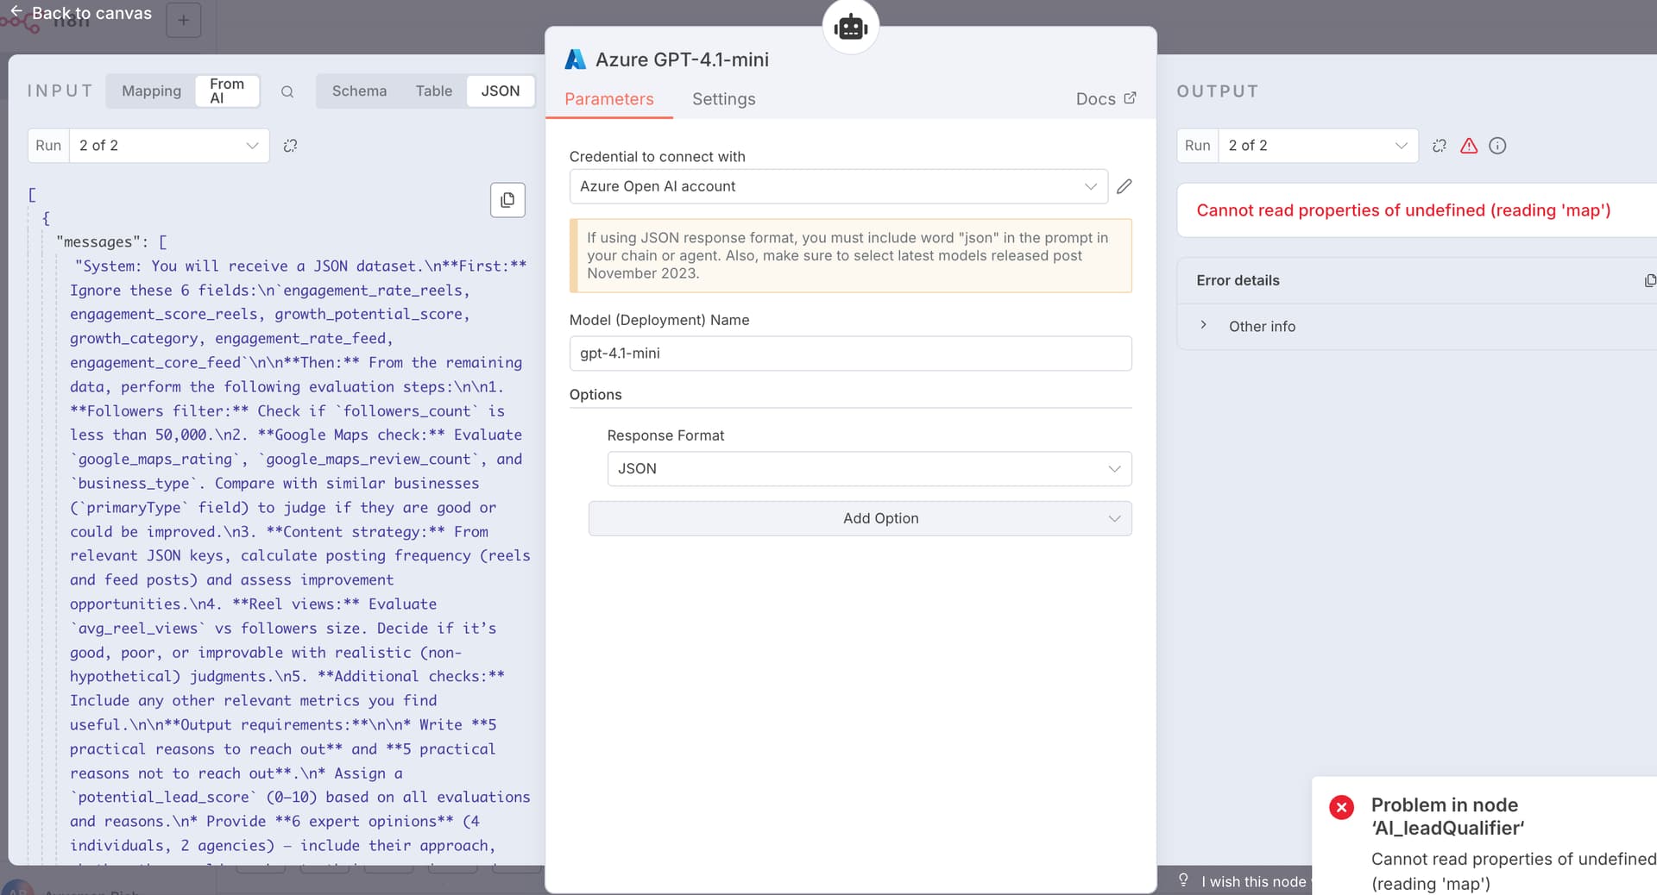Click the search icon in input panel
Viewport: 1657px width, 895px height.
[x=287, y=91]
